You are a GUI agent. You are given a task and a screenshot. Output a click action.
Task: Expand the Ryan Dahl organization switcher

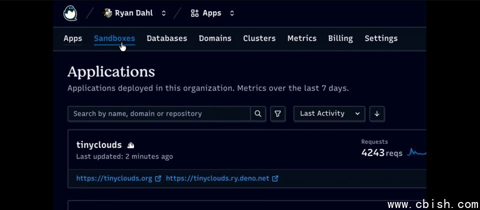pyautogui.click(x=163, y=13)
